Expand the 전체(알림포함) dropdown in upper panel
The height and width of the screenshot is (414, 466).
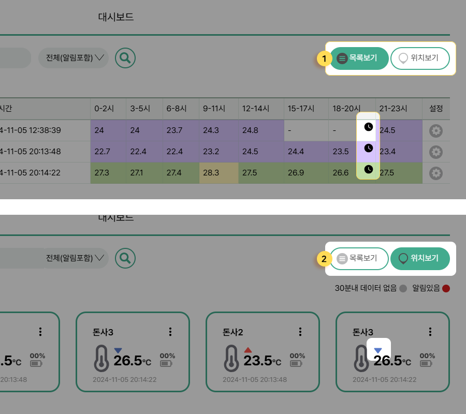click(x=74, y=58)
